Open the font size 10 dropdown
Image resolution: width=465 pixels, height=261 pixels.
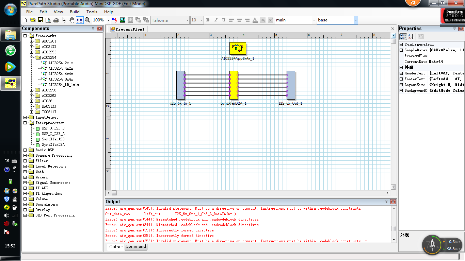tap(202, 20)
